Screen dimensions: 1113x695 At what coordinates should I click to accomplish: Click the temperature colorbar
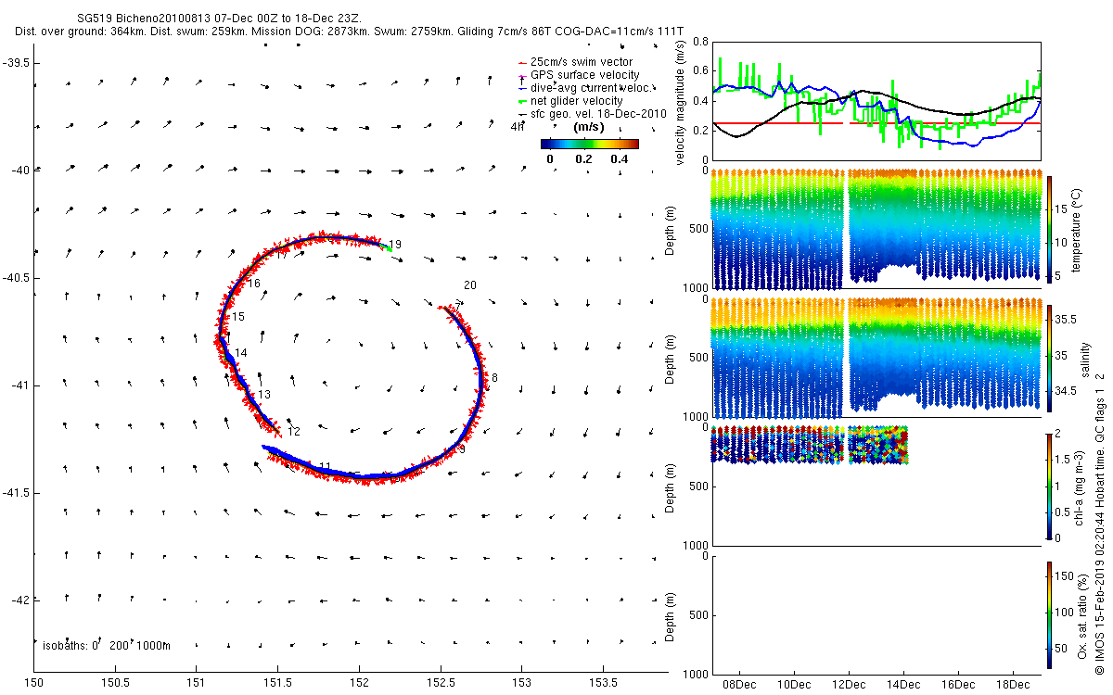coord(1049,229)
